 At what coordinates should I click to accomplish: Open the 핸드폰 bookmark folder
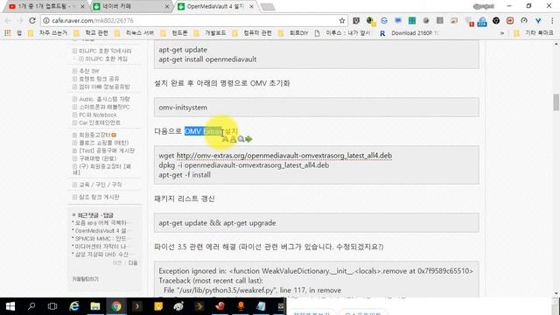pos(175,33)
